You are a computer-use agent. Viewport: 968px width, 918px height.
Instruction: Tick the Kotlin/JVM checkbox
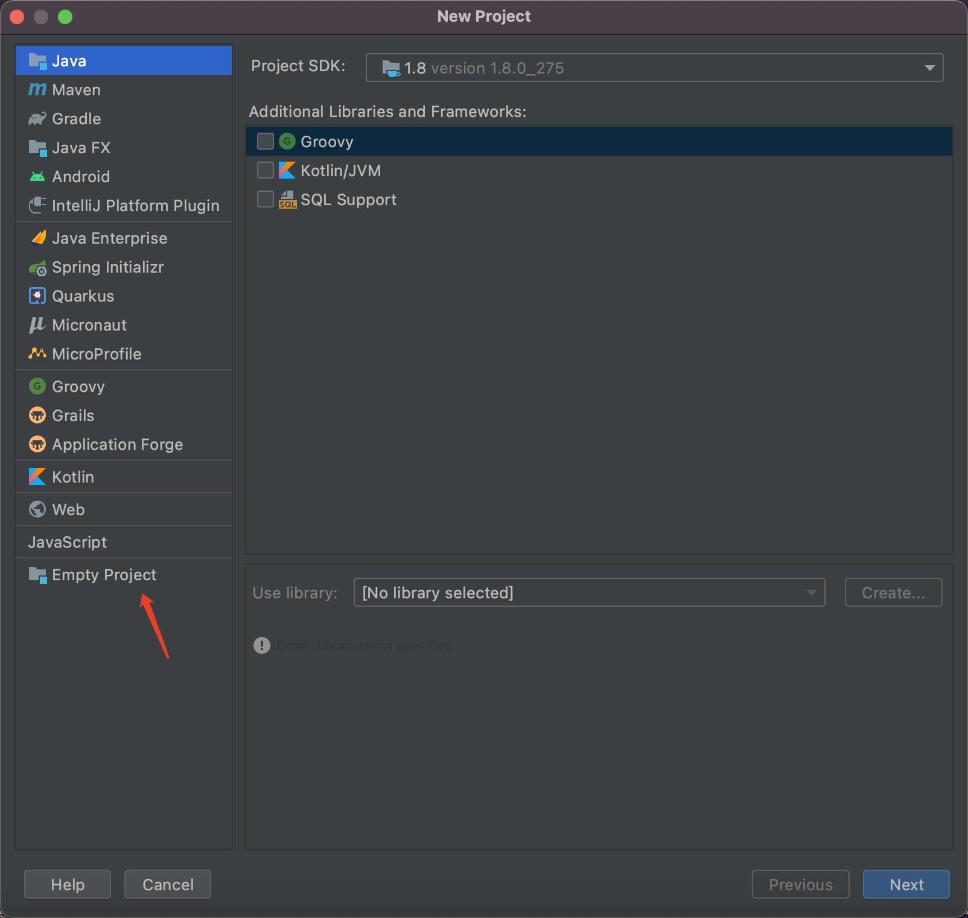point(266,170)
